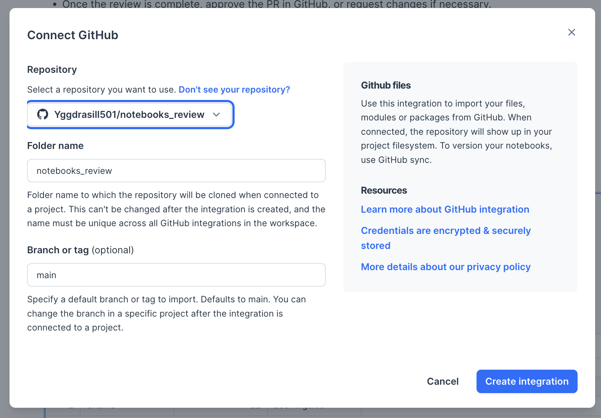Image resolution: width=601 pixels, height=418 pixels.
Task: Click the default branch help text paragraph
Action: point(167,313)
